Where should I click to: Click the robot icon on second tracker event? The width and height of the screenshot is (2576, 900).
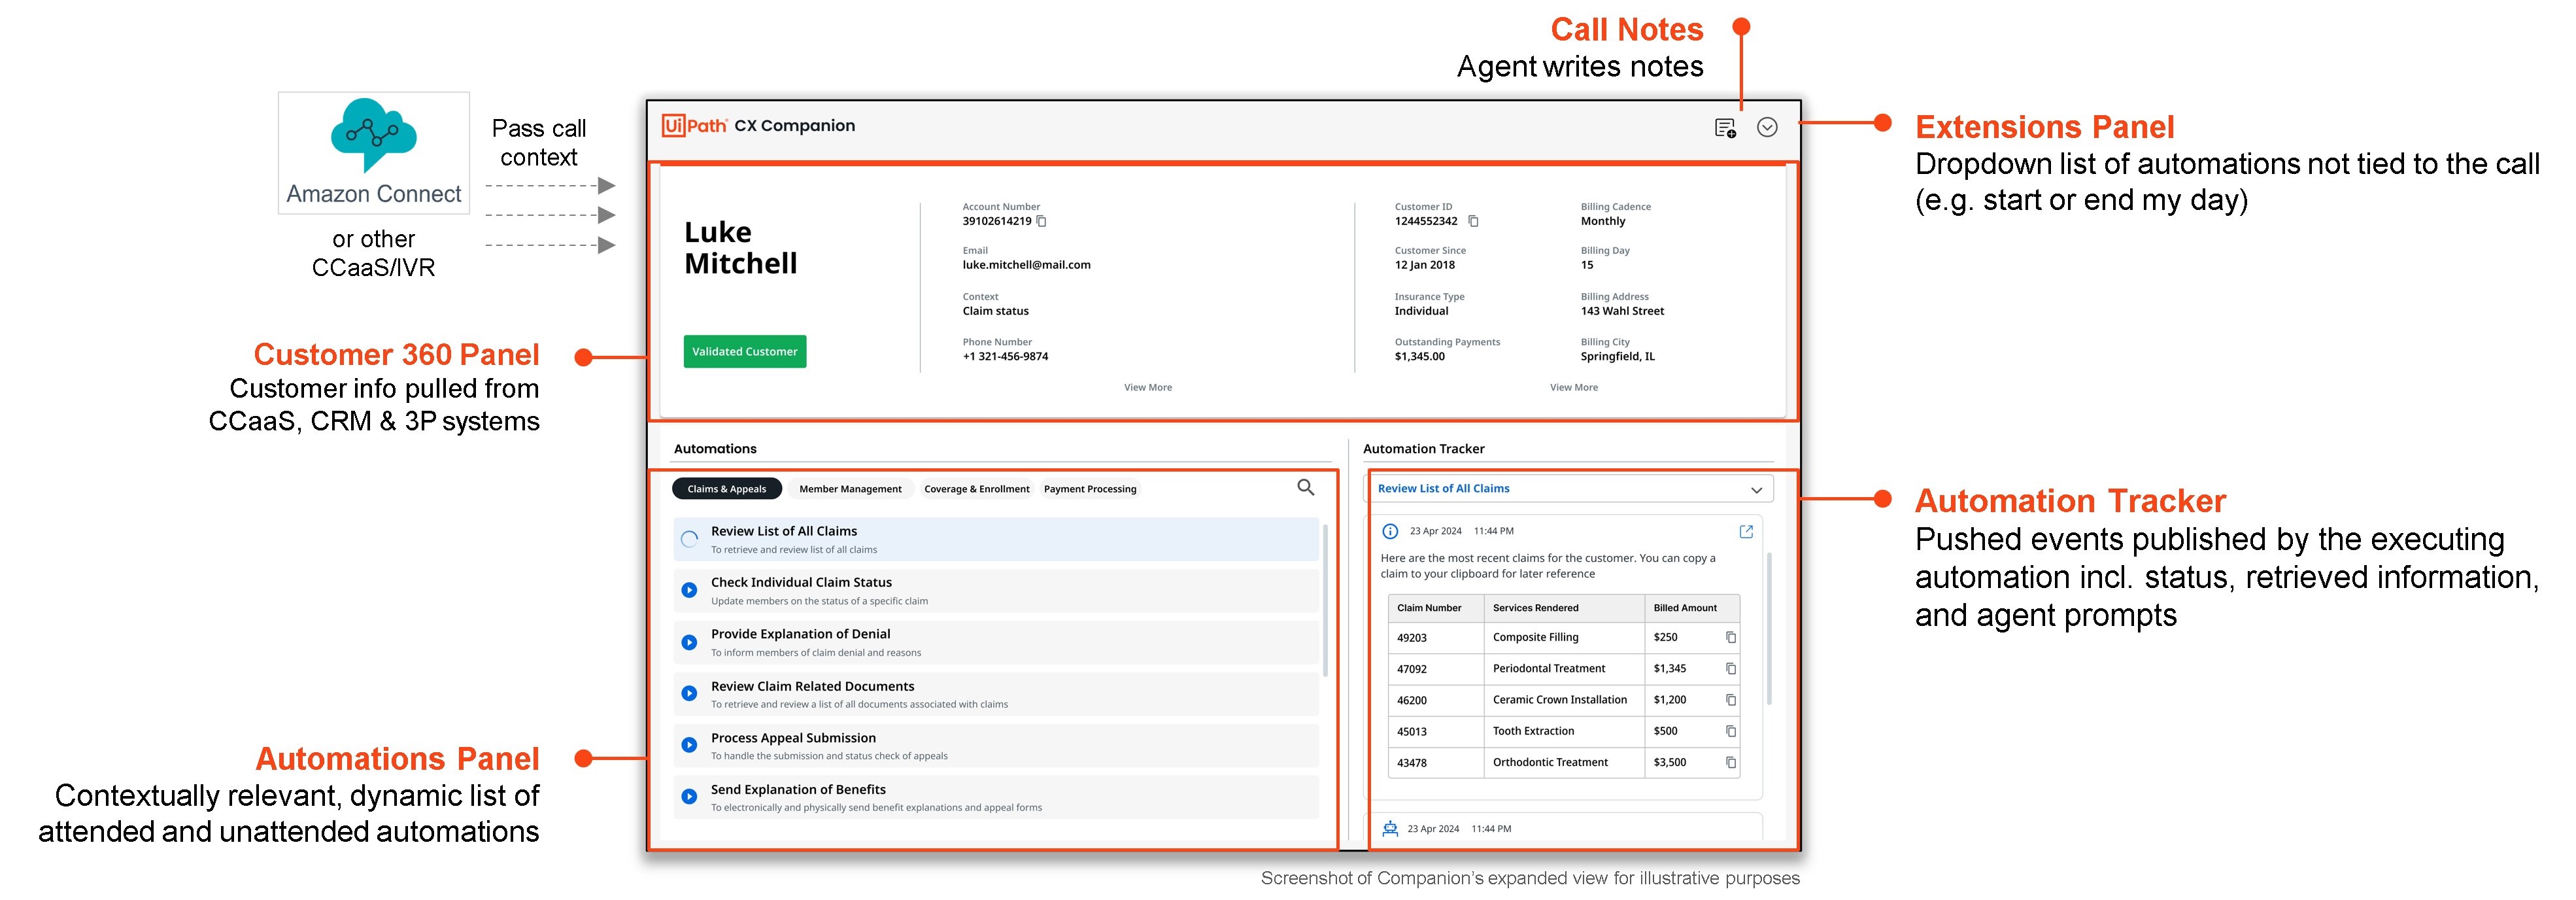[x=1390, y=828]
